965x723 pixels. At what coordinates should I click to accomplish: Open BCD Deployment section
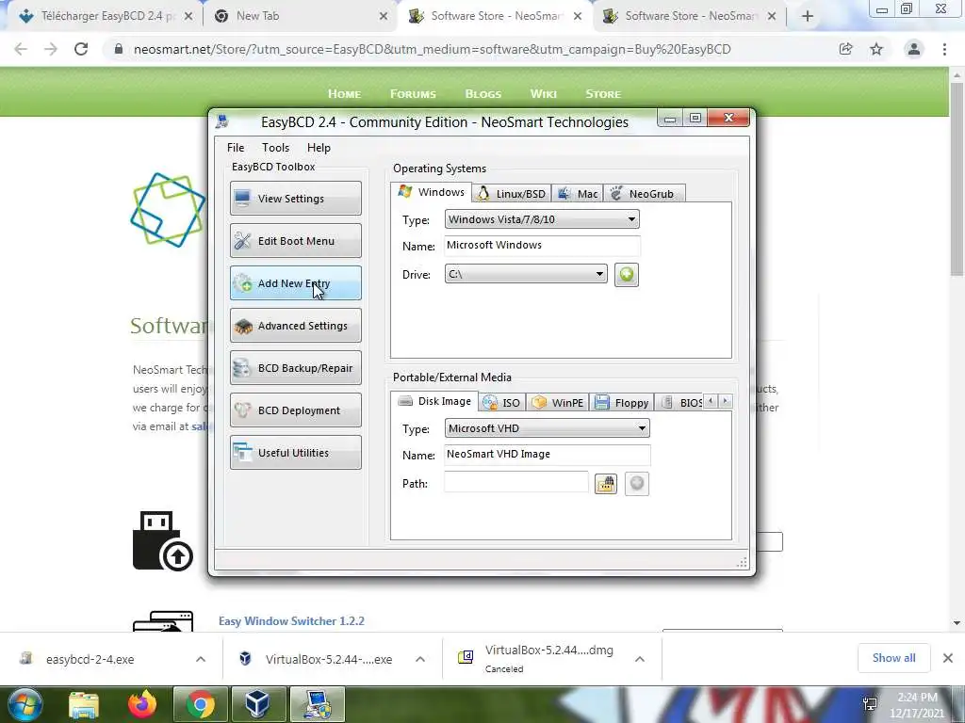tap(295, 410)
